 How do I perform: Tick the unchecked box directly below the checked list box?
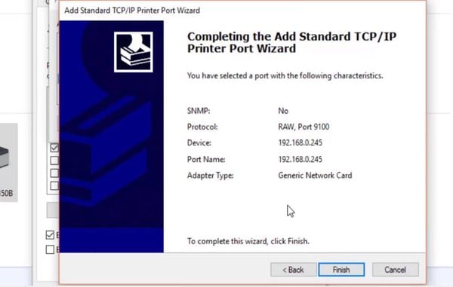(x=54, y=160)
